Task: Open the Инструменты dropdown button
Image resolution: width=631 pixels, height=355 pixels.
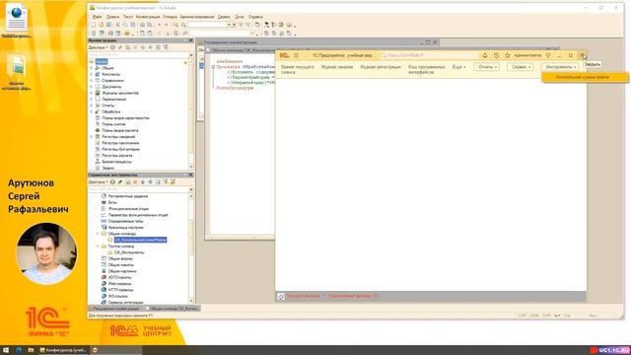Action: pyautogui.click(x=561, y=67)
